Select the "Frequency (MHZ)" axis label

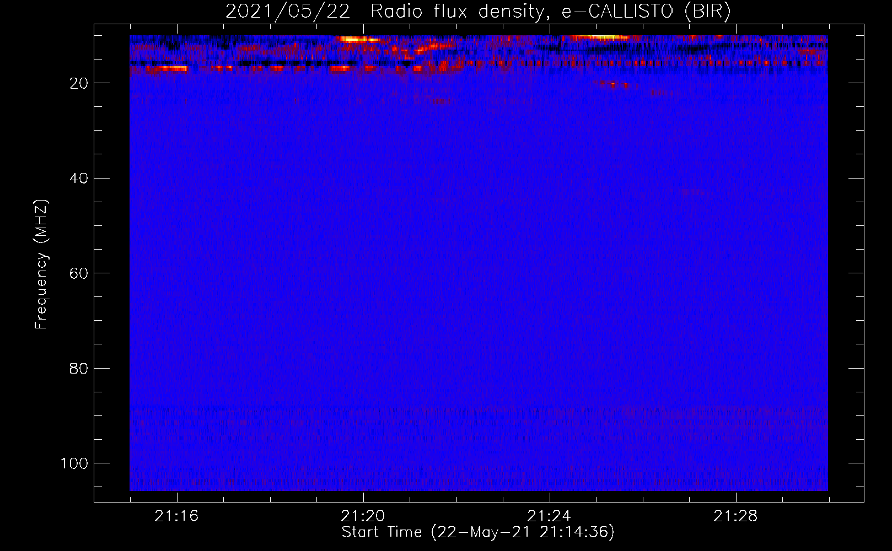point(41,264)
